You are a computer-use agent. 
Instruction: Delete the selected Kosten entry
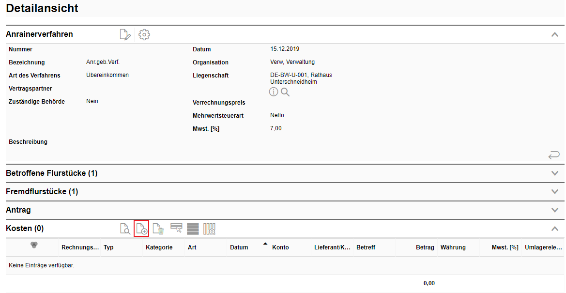click(x=158, y=229)
